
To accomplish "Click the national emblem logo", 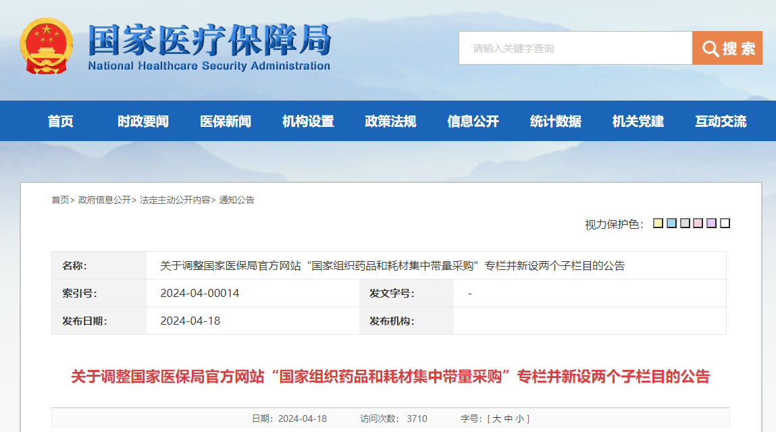I will 47,47.
